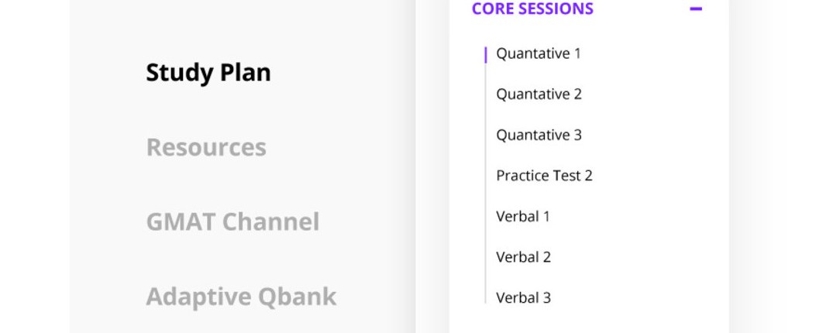
Task: Click the vertical line beside Verbal 2
Action: 485,257
